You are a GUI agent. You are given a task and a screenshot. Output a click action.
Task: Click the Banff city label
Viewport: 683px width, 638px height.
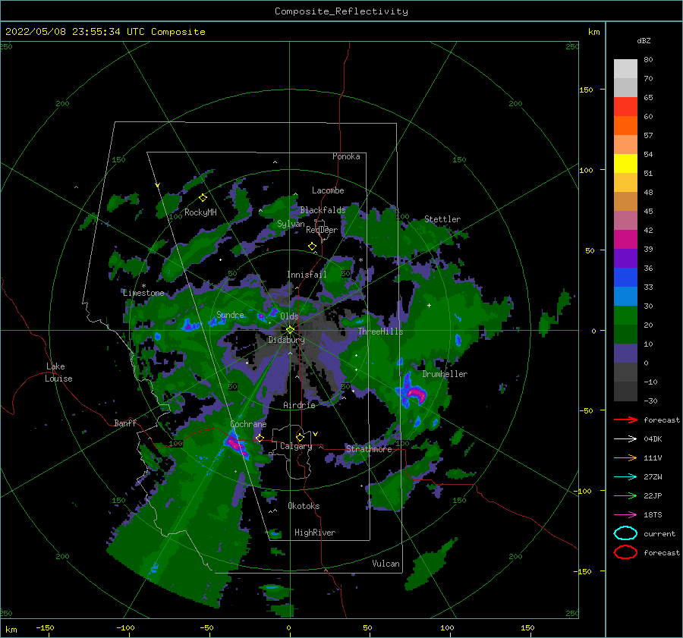(125, 423)
